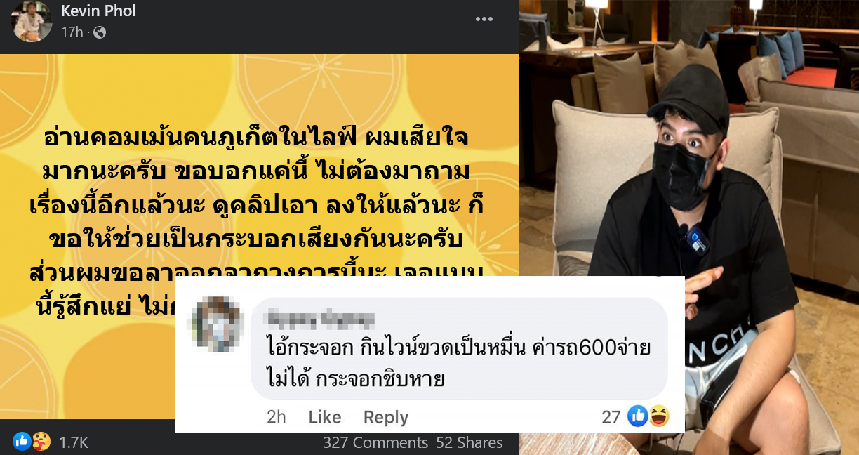Image resolution: width=859 pixels, height=455 pixels.
Task: Click the public globe privacy icon
Action: (x=100, y=32)
